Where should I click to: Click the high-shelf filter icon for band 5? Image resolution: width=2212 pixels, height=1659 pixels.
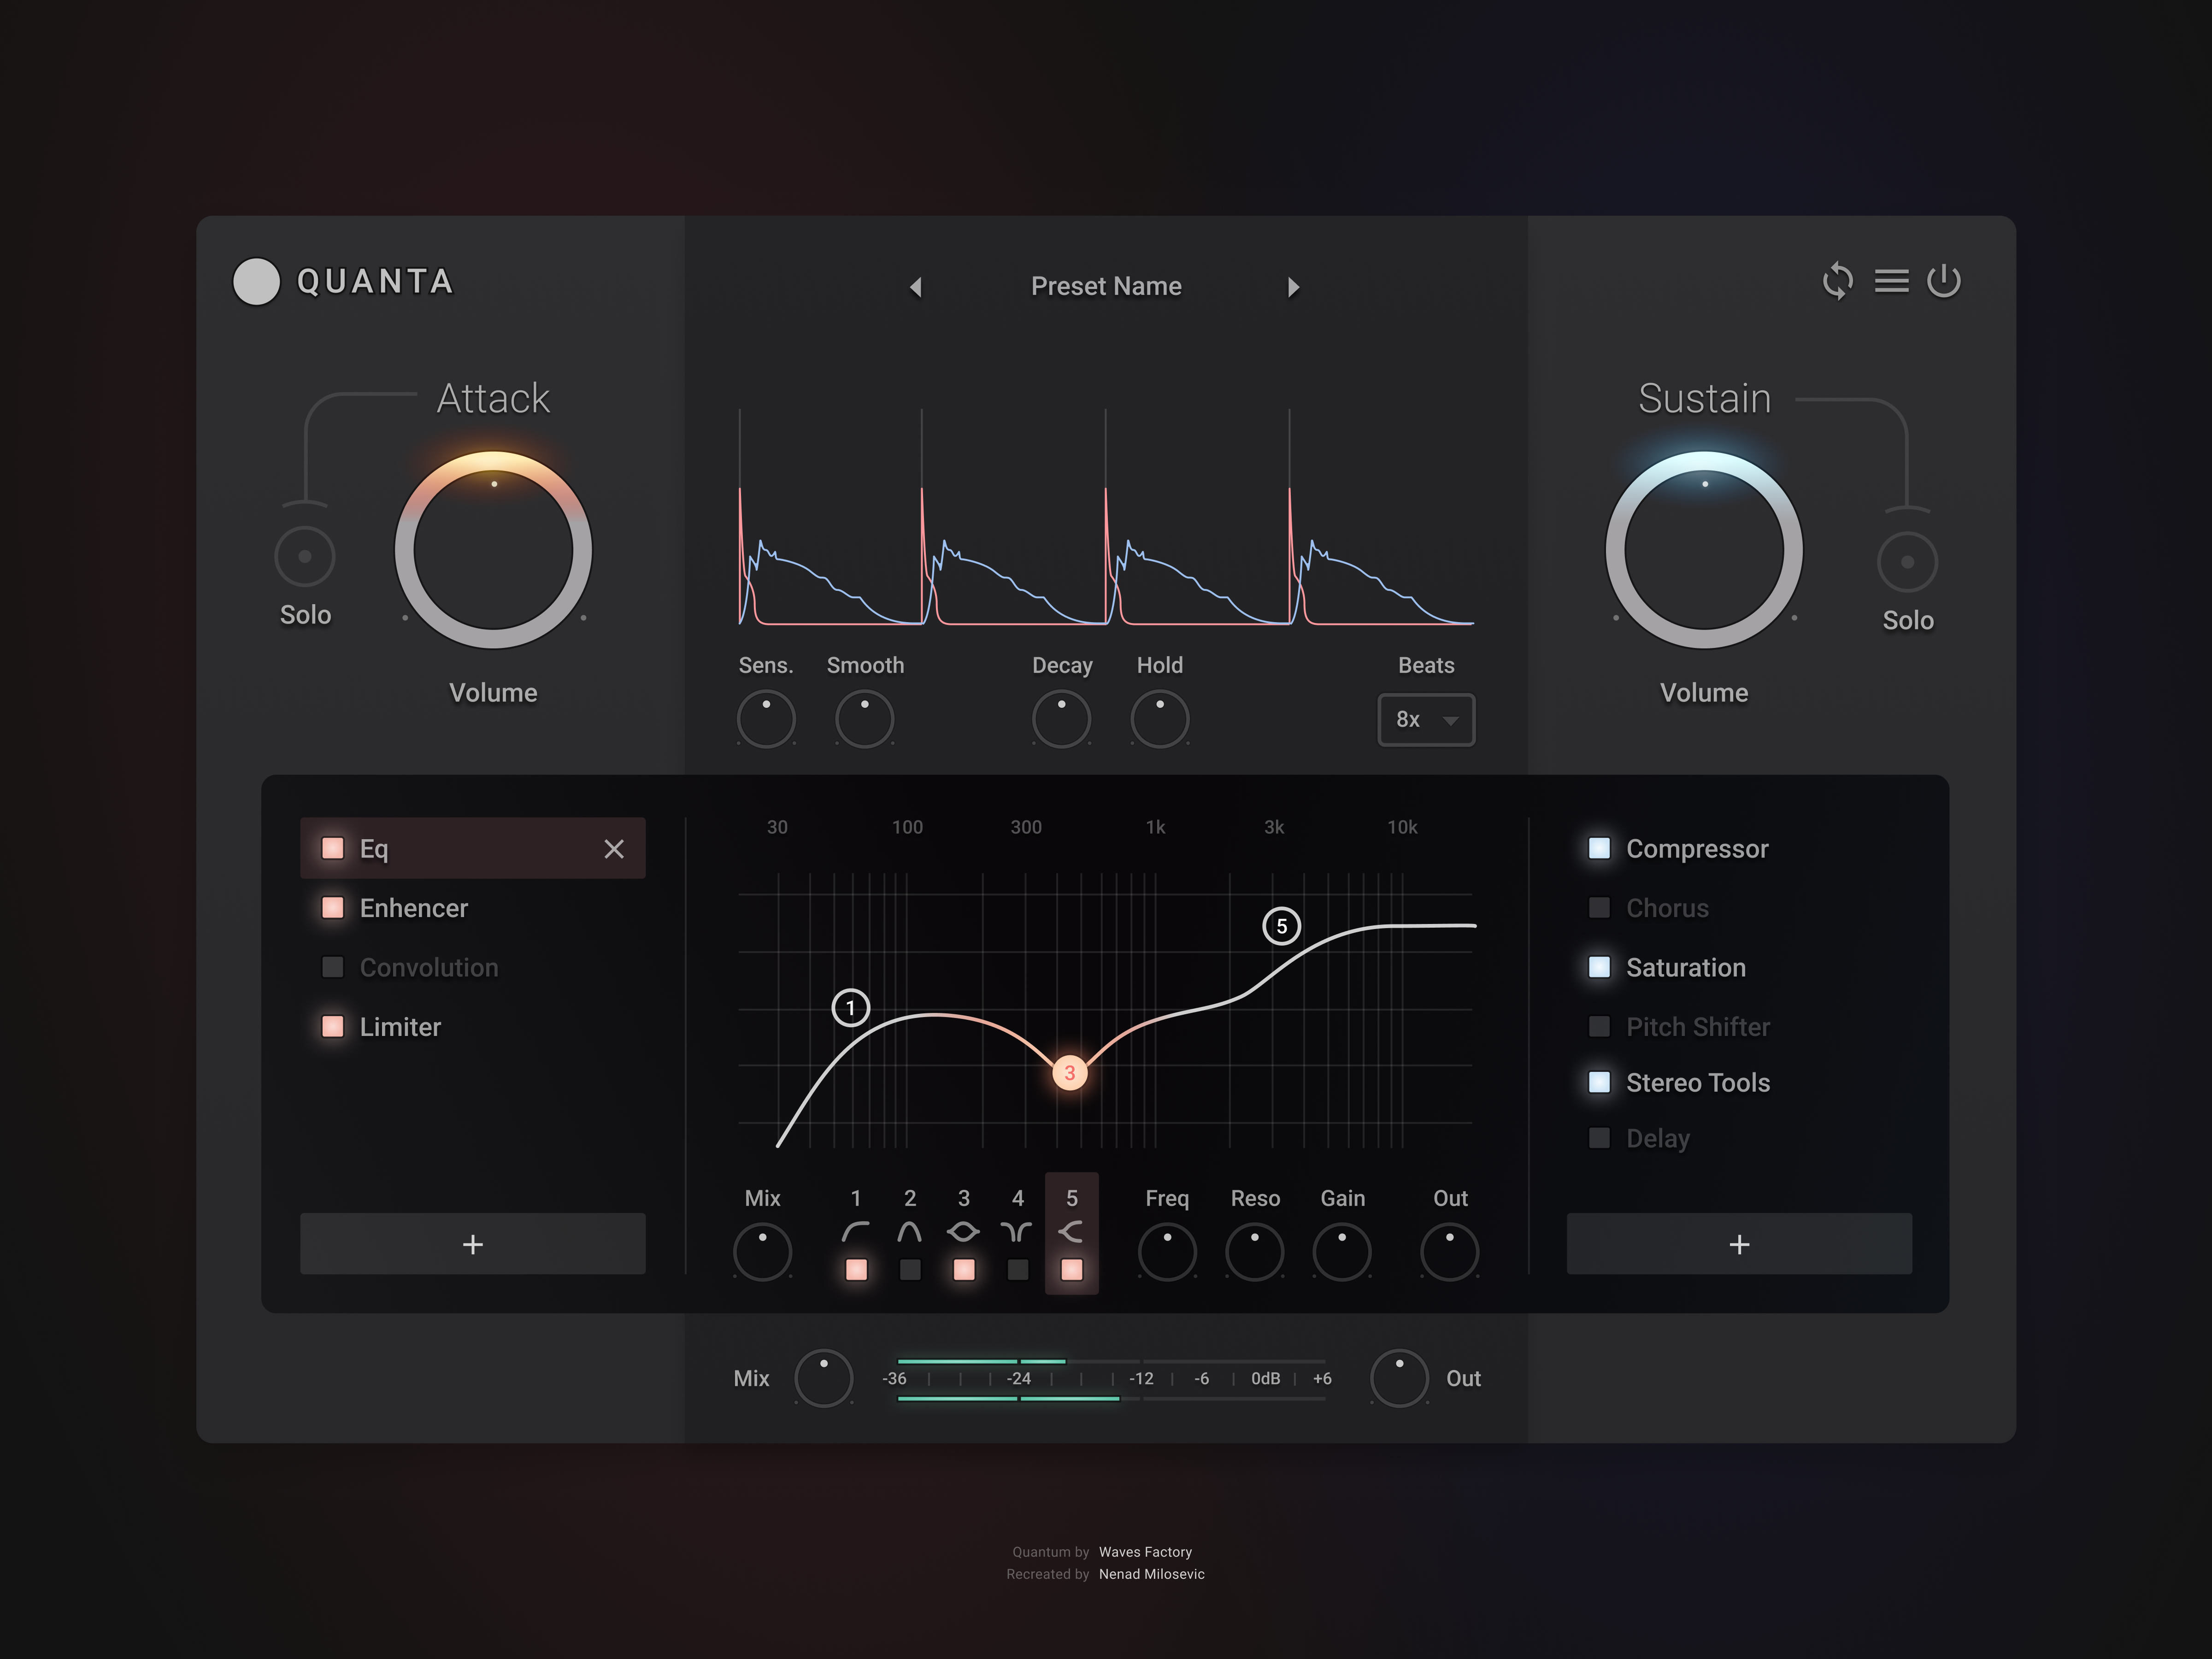pos(1071,1232)
